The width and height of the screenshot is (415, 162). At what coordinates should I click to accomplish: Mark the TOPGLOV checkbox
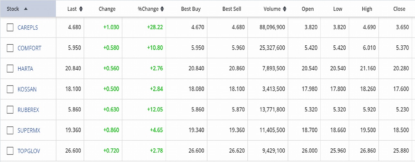point(10,151)
